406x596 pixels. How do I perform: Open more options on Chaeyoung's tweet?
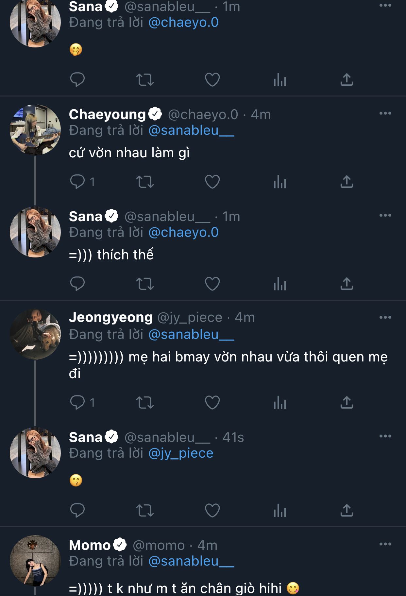[x=385, y=114]
